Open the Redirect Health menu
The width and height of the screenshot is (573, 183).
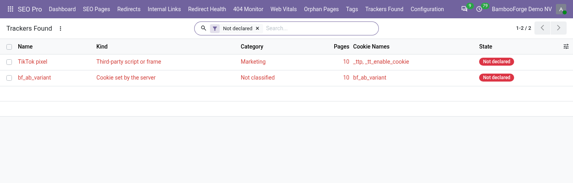pyautogui.click(x=207, y=9)
